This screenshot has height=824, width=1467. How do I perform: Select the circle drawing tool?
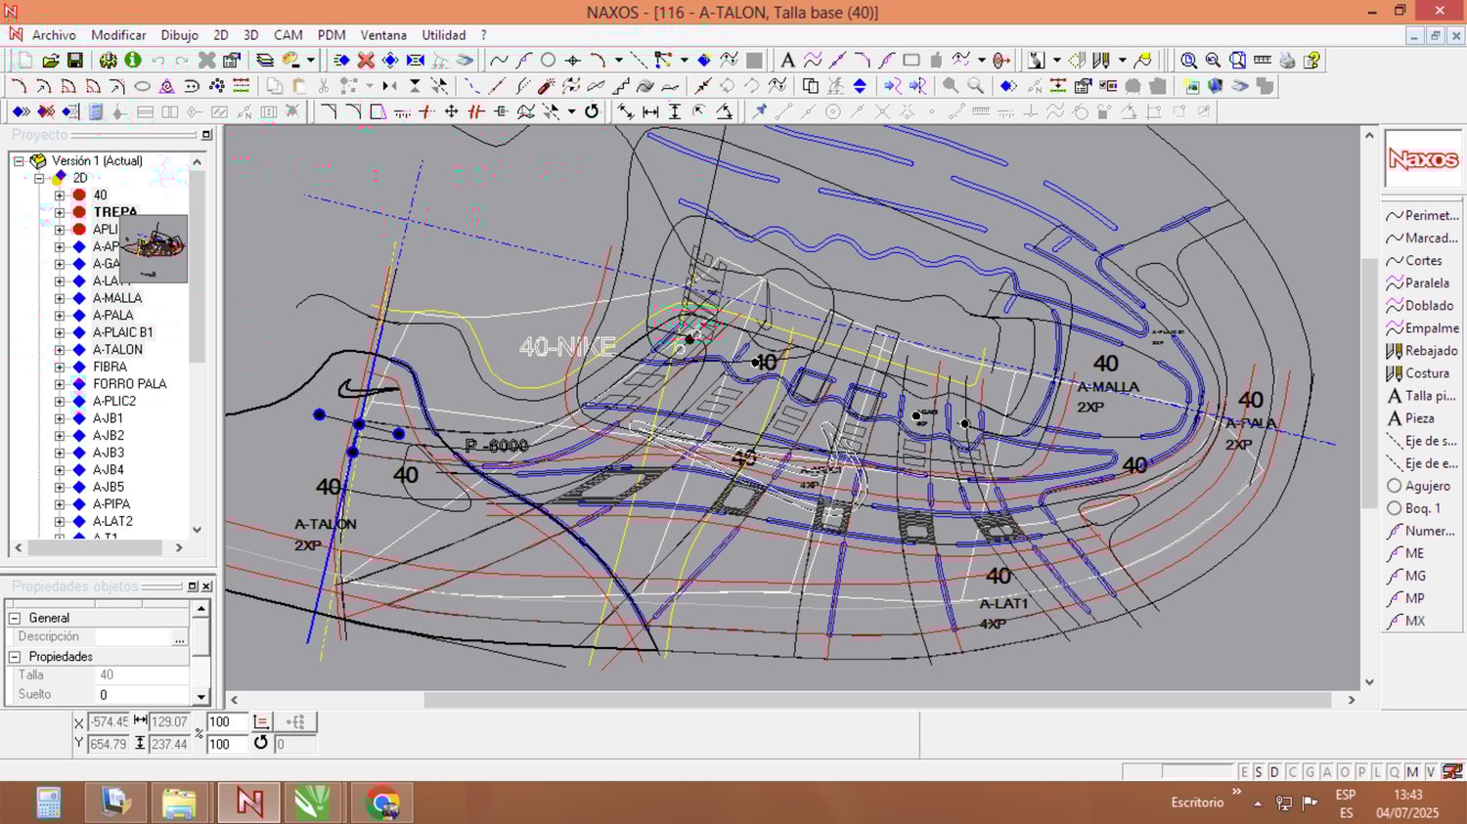click(549, 61)
